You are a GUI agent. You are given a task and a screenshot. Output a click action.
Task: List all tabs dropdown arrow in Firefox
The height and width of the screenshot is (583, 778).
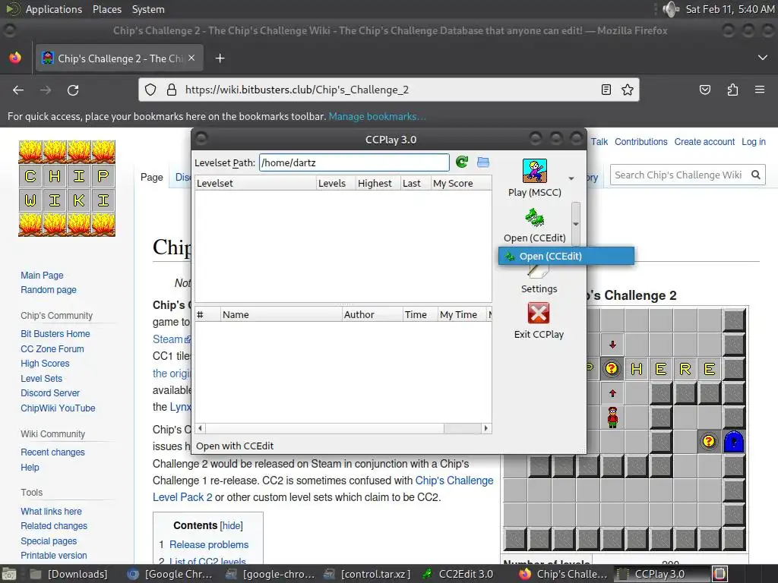point(763,58)
